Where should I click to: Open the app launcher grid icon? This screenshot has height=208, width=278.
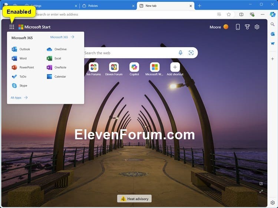(12, 27)
